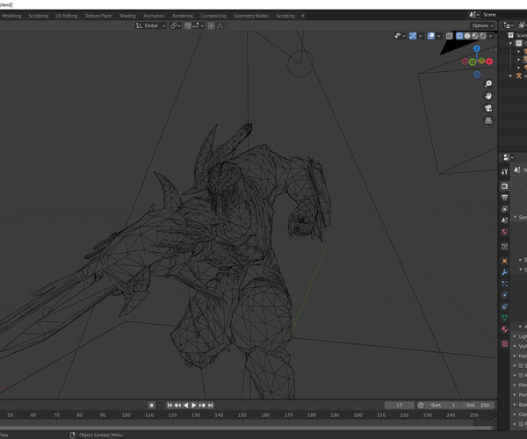
Task: Click the blue Z axis gizmo
Action: pos(477,50)
